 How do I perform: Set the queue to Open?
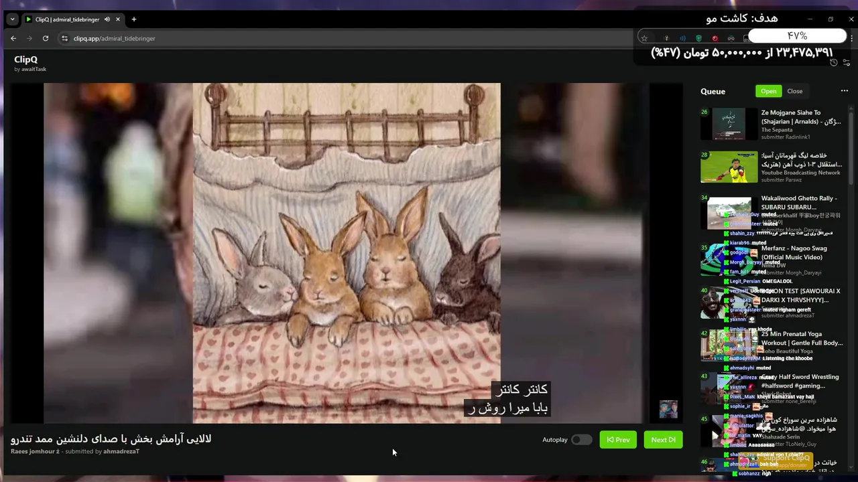pyautogui.click(x=768, y=91)
